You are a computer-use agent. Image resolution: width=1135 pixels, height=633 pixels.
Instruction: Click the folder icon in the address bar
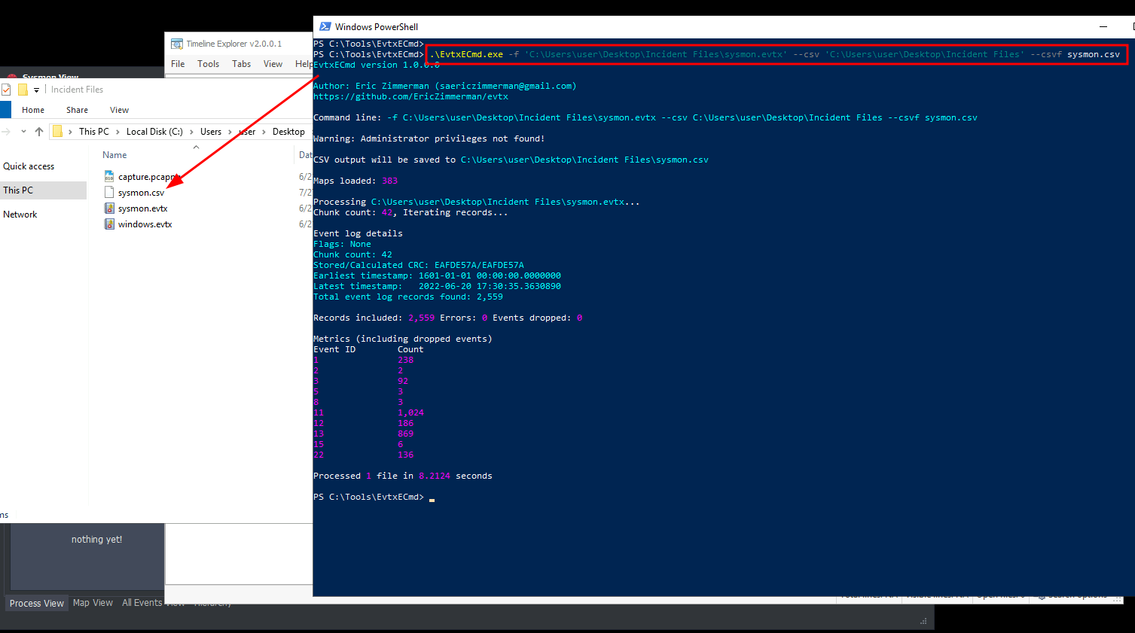(x=57, y=132)
